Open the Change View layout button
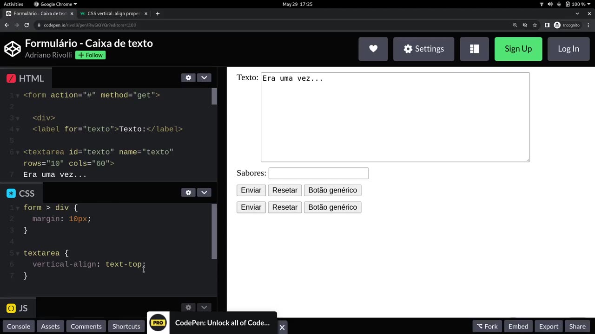Viewport: 595px width, 334px height. 474,49
